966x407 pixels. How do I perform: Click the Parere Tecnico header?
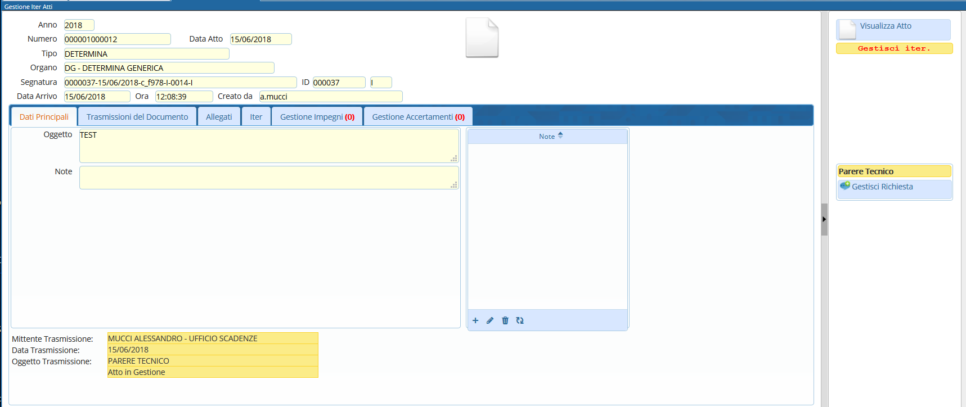893,171
